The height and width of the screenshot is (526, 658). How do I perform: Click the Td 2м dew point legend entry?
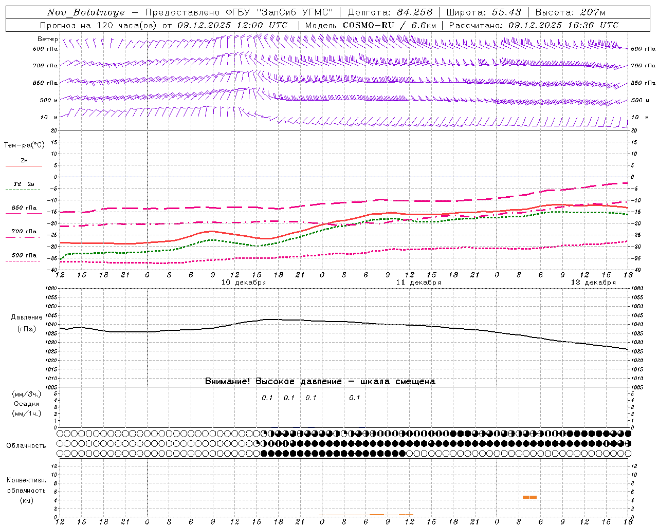24,184
